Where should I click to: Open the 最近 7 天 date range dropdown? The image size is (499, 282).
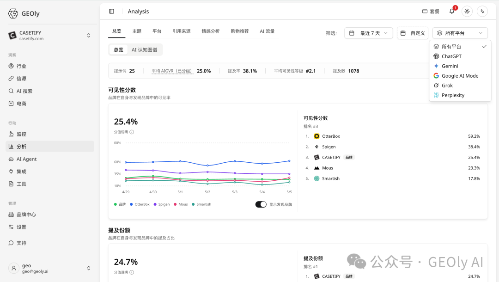pos(369,33)
